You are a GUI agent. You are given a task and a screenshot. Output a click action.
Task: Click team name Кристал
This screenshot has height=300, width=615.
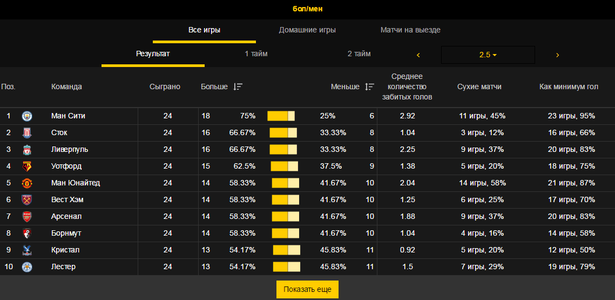pos(66,250)
